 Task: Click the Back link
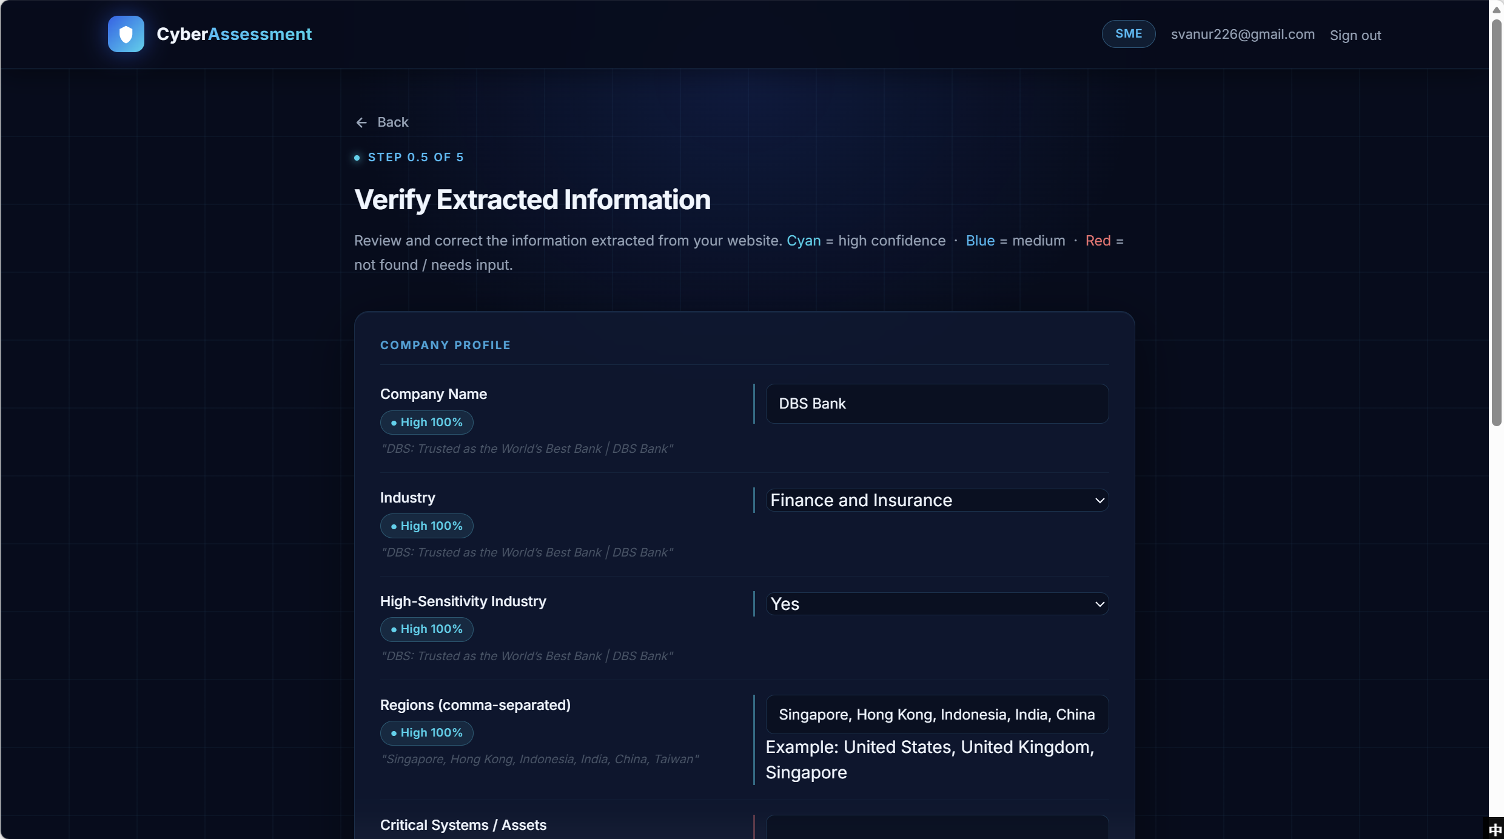[x=382, y=122]
